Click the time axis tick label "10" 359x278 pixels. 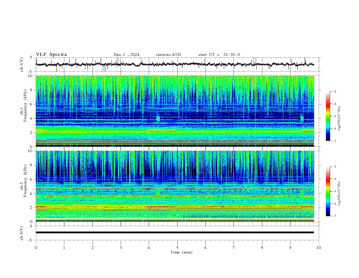click(x=319, y=248)
